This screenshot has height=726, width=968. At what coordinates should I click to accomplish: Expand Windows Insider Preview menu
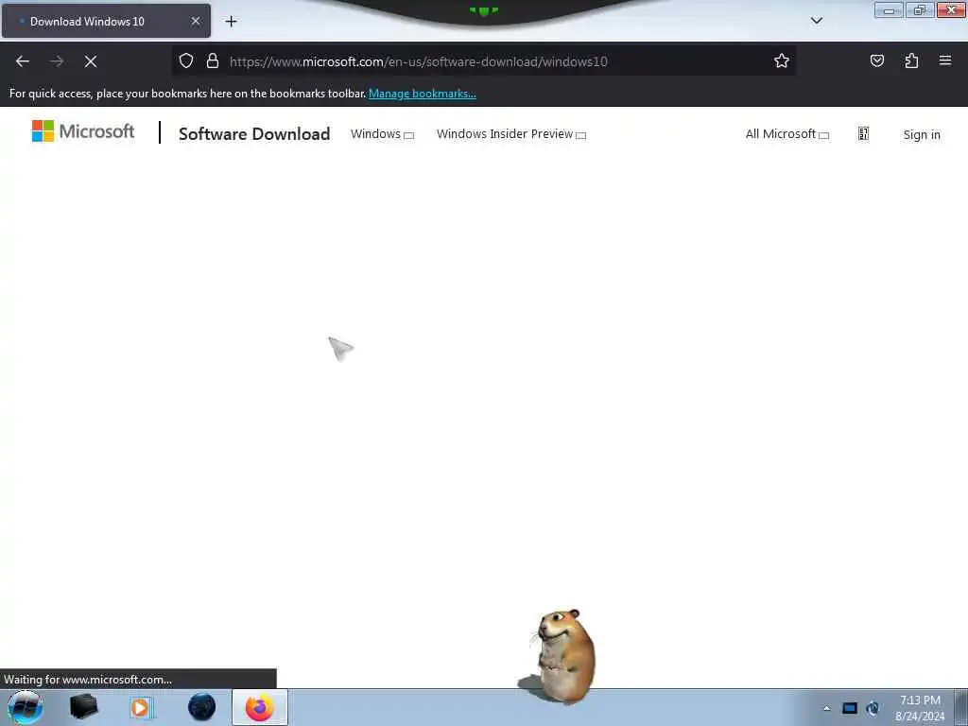511,134
